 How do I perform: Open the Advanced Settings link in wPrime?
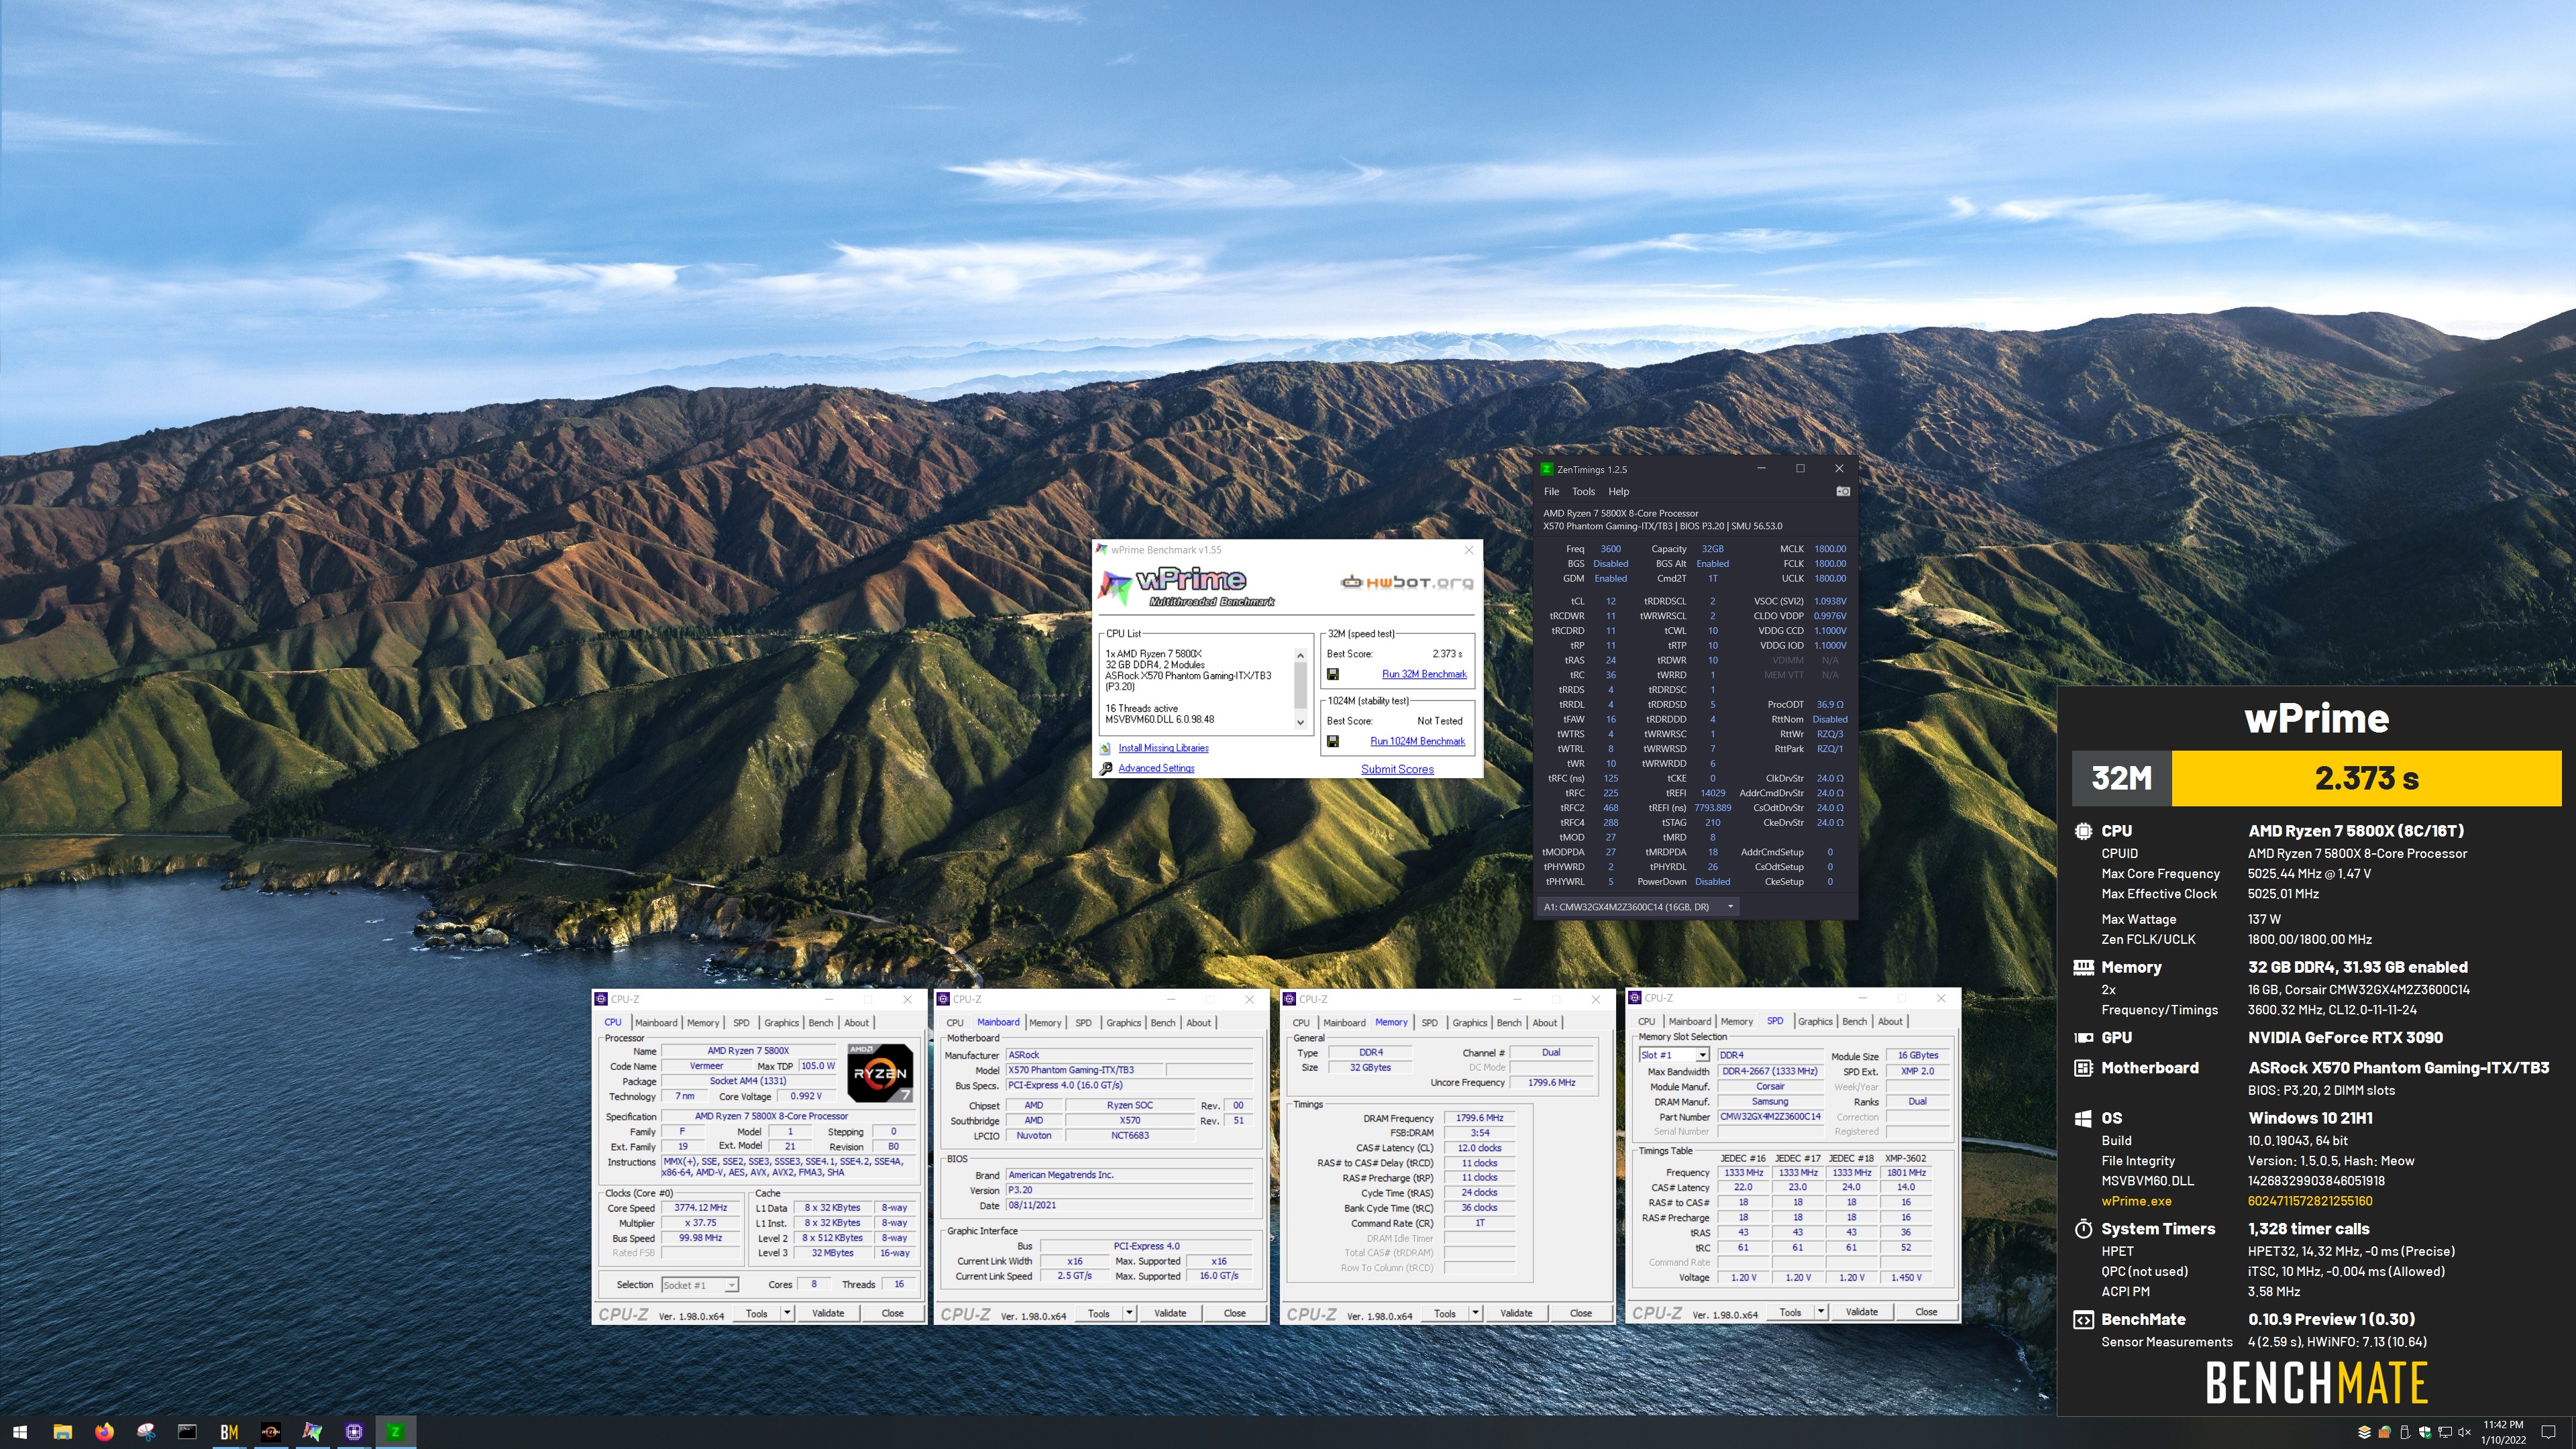coord(1156,768)
